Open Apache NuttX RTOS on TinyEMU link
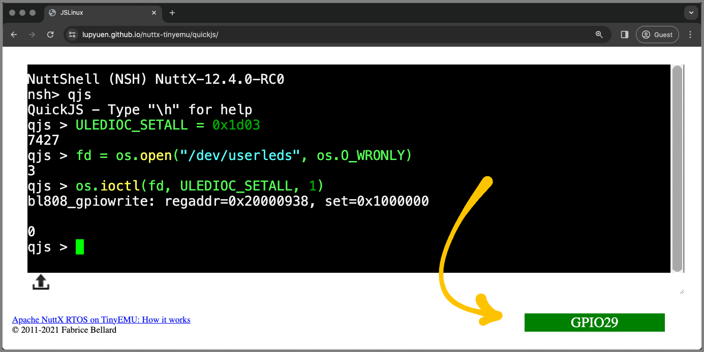Screen dimensions: 704x352 (101, 319)
